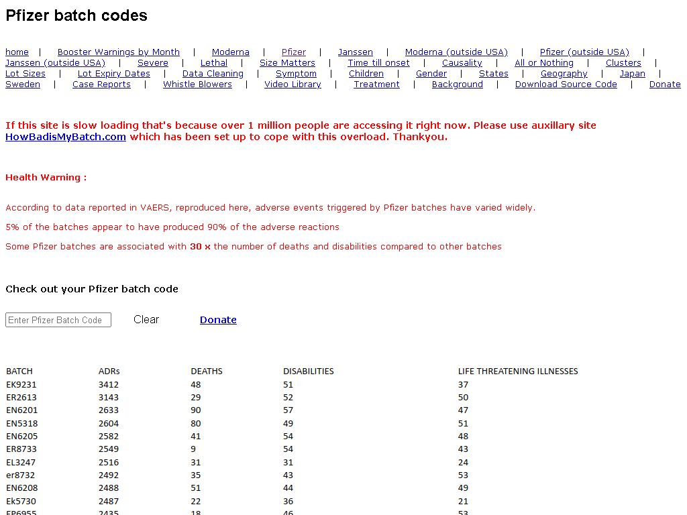Screen dimensions: 687x515
Task: Open Time till onset link
Action: (x=378, y=62)
